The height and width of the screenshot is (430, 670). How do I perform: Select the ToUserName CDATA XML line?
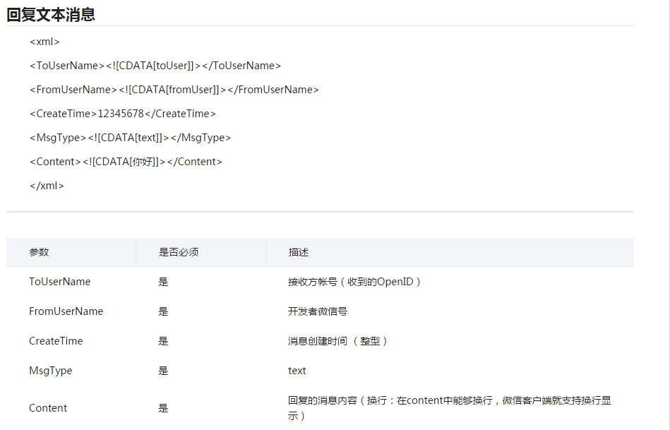155,66
